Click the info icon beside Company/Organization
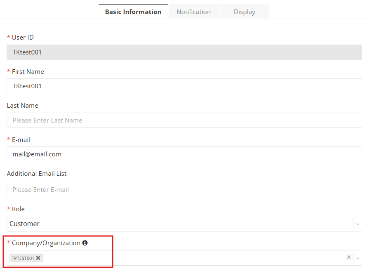The image size is (370, 269). coord(85,243)
